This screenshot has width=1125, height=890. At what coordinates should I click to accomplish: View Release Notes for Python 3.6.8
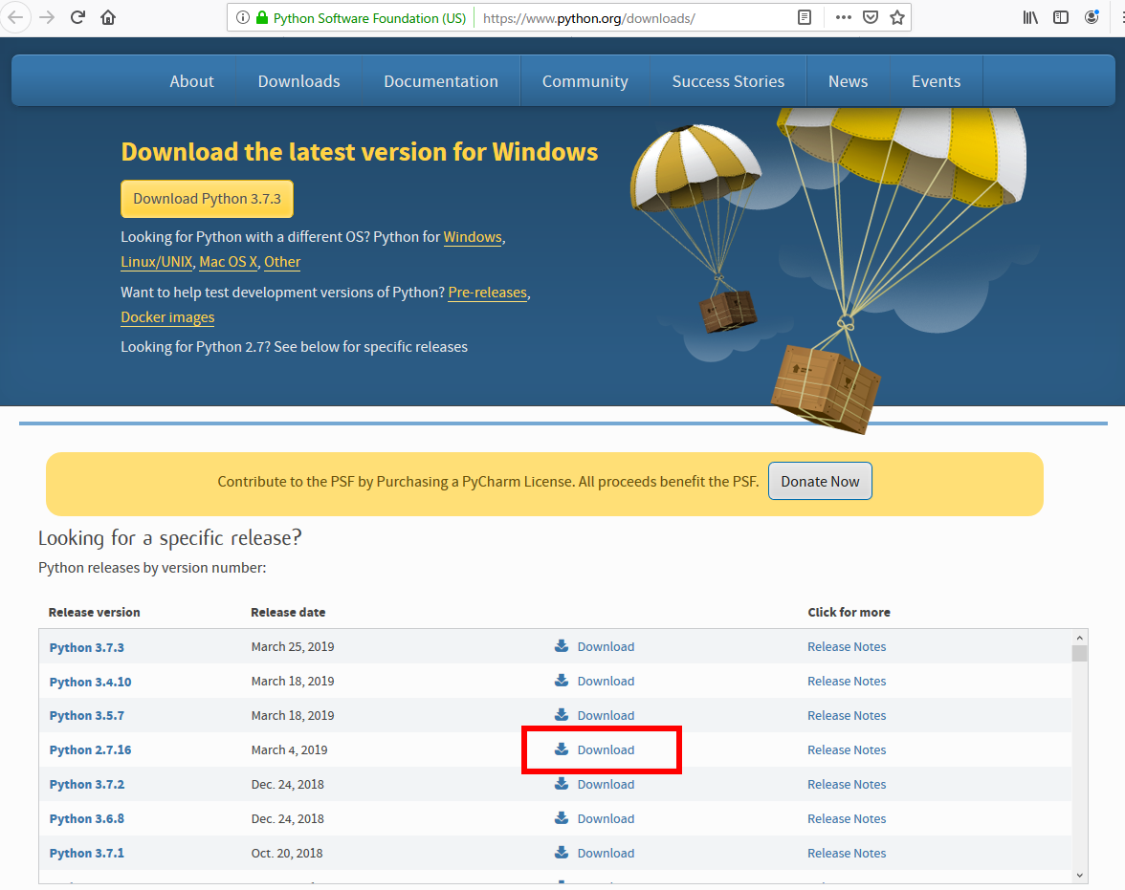[847, 818]
